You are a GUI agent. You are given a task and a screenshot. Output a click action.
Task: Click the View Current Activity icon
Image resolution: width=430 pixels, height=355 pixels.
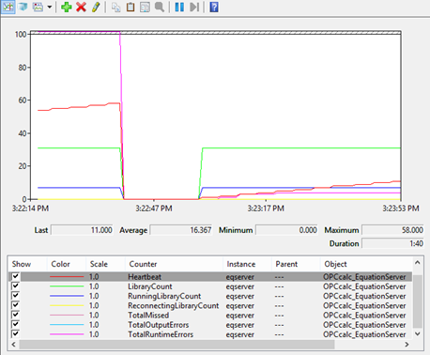click(8, 7)
